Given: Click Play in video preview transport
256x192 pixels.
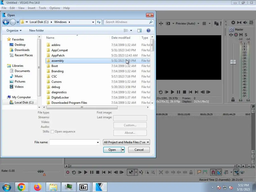Looking at the screenshot, I should (172, 92).
